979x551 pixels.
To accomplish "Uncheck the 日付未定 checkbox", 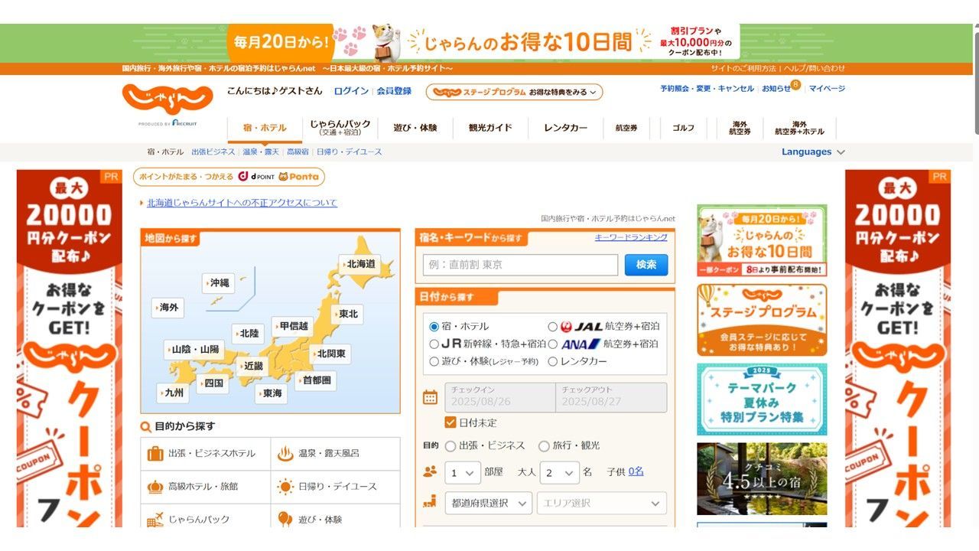I will (x=450, y=422).
